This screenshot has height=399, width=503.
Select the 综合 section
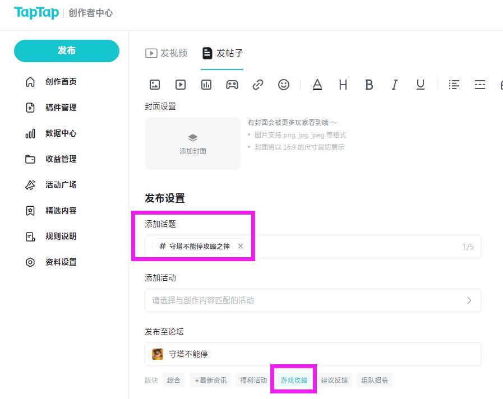(x=173, y=381)
